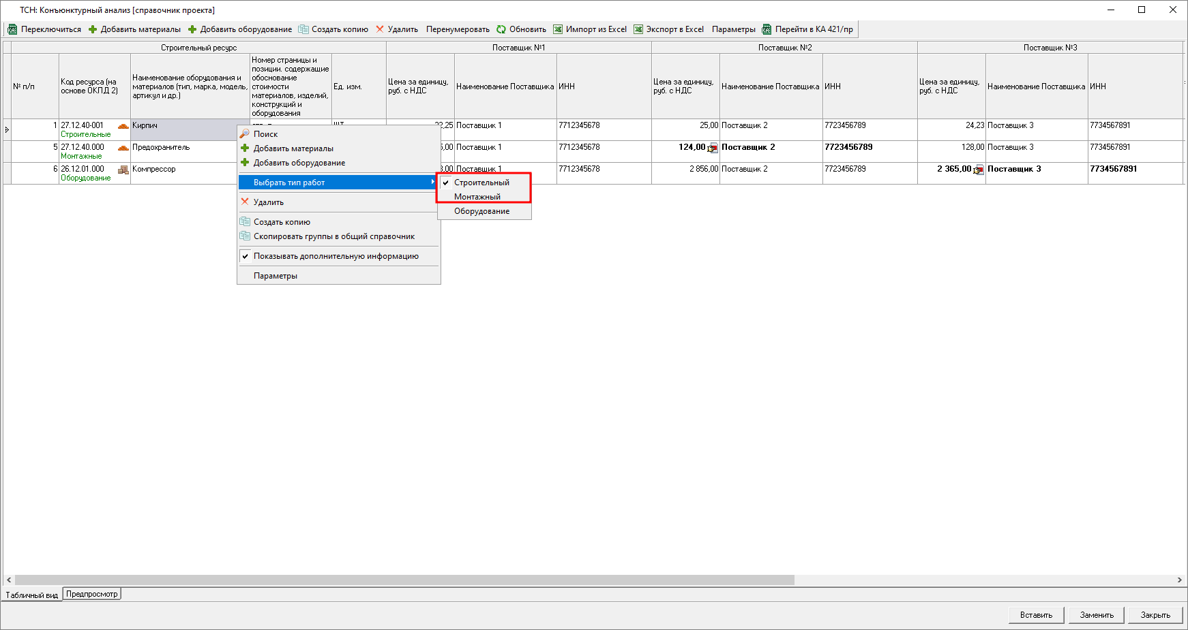This screenshot has width=1188, height=630.
Task: Select Монтажный work type in the submenu
Action: (x=477, y=197)
